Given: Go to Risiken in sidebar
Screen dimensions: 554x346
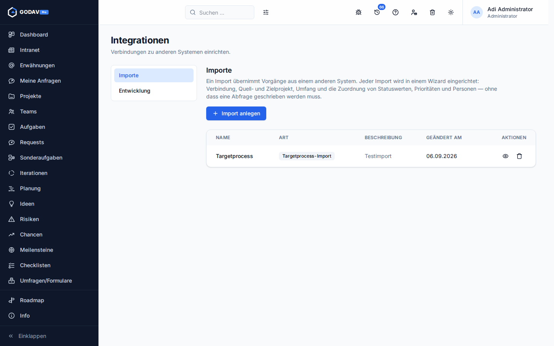Looking at the screenshot, I should coord(49,219).
